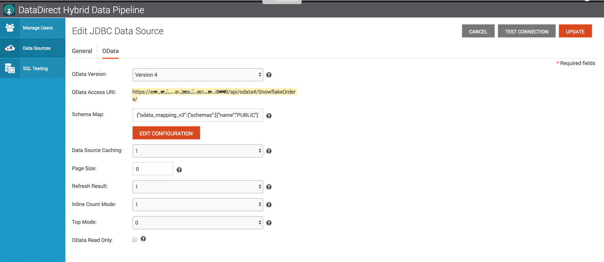Click help icon beside Data Source Caching
604x262 pixels.
tap(269, 151)
